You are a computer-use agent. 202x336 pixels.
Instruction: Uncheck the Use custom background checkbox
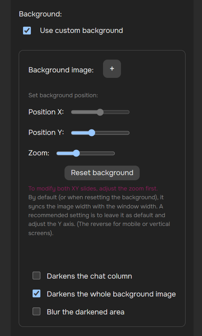pos(27,31)
